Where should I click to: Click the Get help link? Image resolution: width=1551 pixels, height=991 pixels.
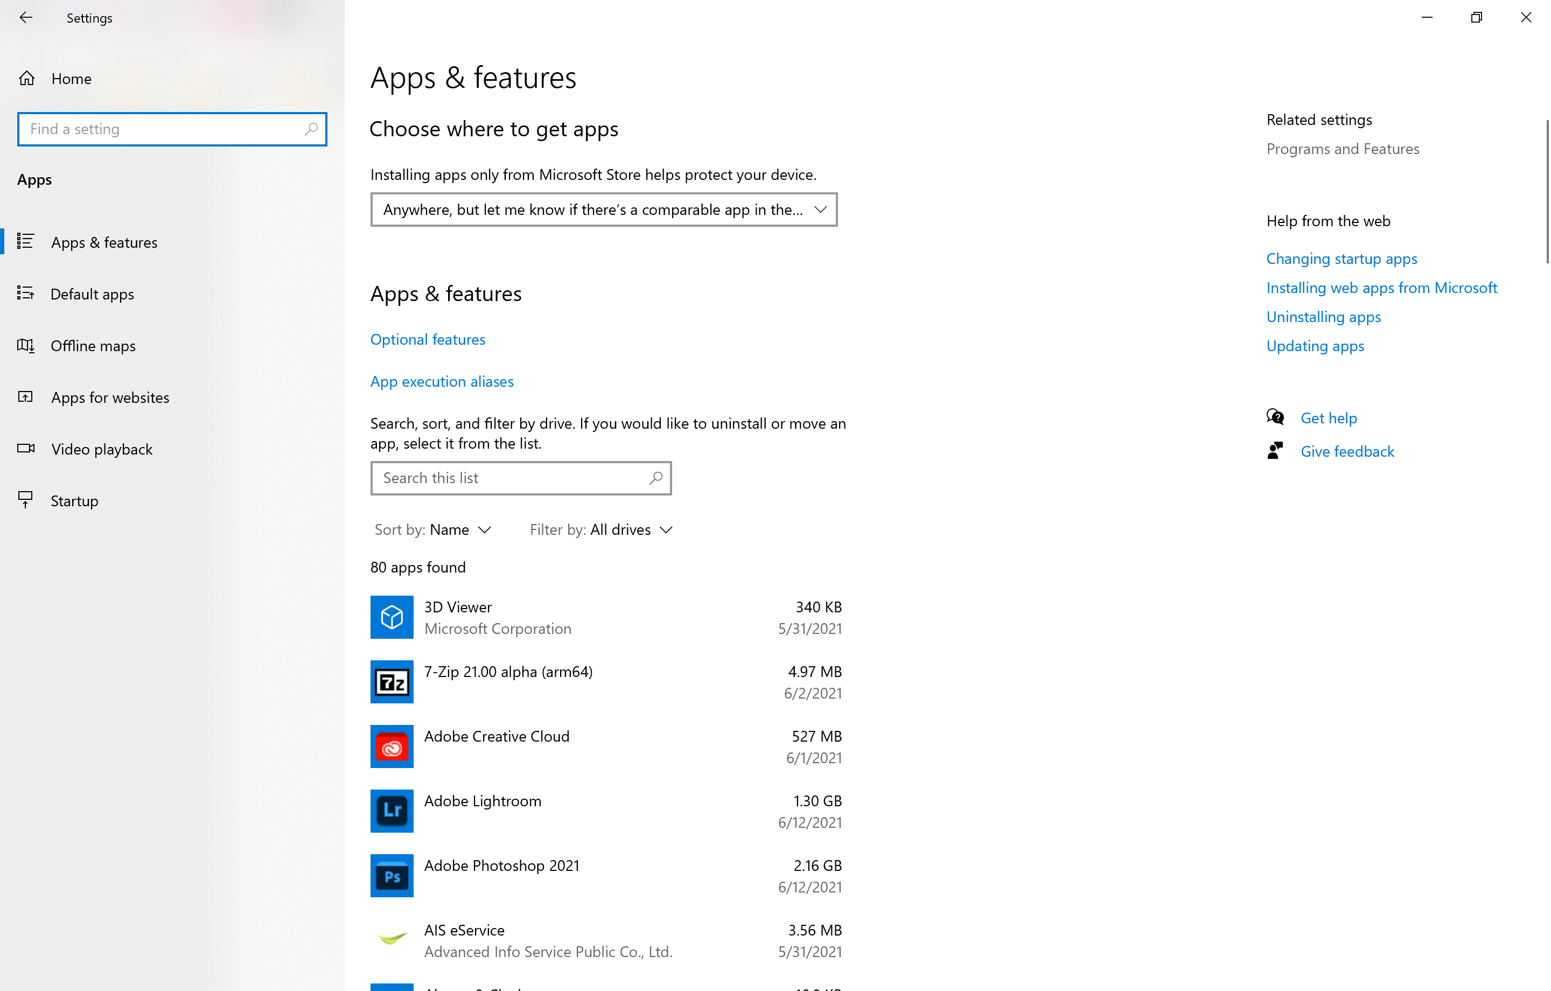(x=1329, y=417)
